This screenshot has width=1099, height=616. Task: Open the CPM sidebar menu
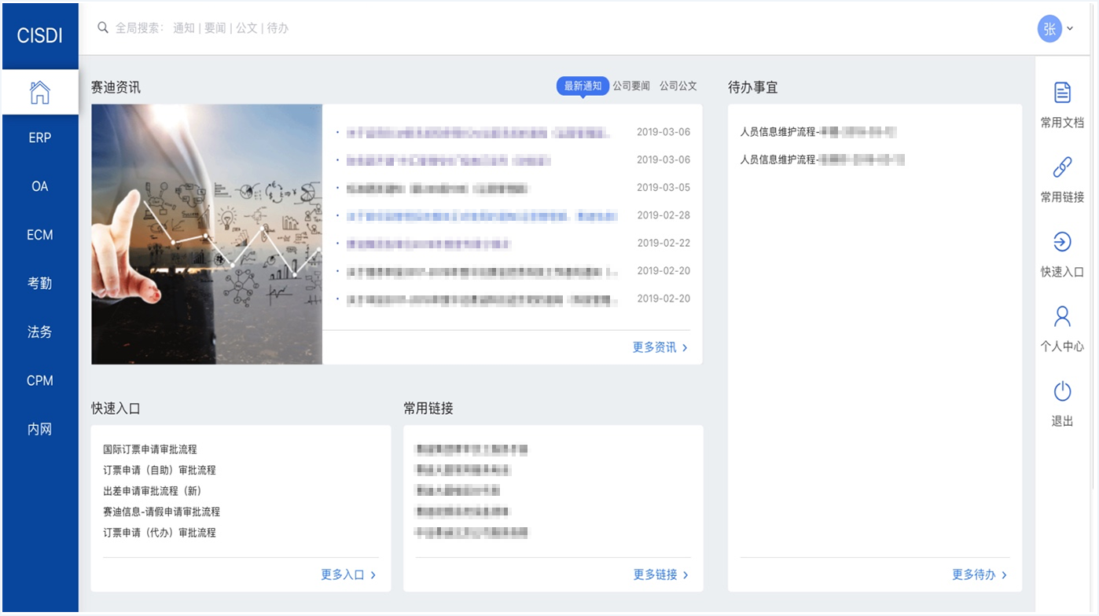[x=39, y=381]
